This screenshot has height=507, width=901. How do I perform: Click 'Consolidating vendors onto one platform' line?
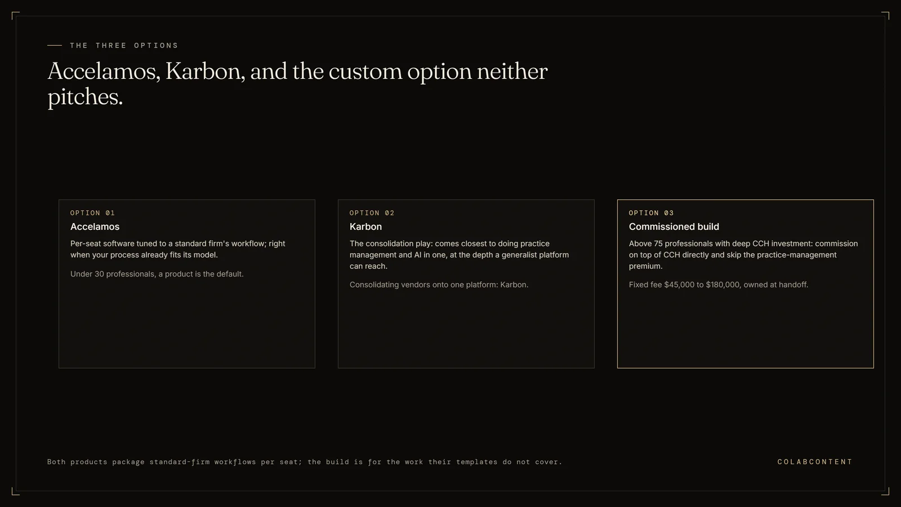pyautogui.click(x=439, y=284)
